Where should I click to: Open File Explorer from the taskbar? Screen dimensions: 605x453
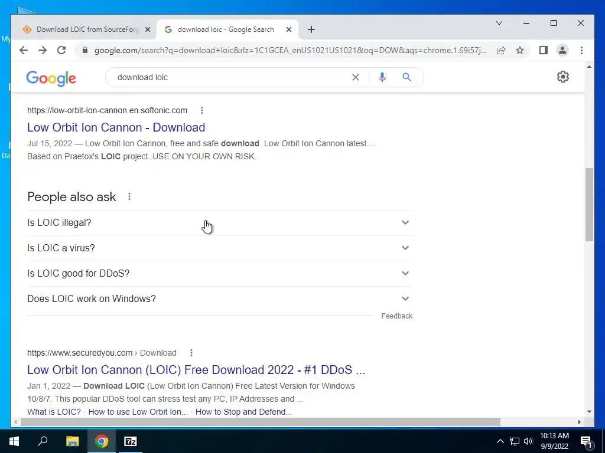click(72, 441)
